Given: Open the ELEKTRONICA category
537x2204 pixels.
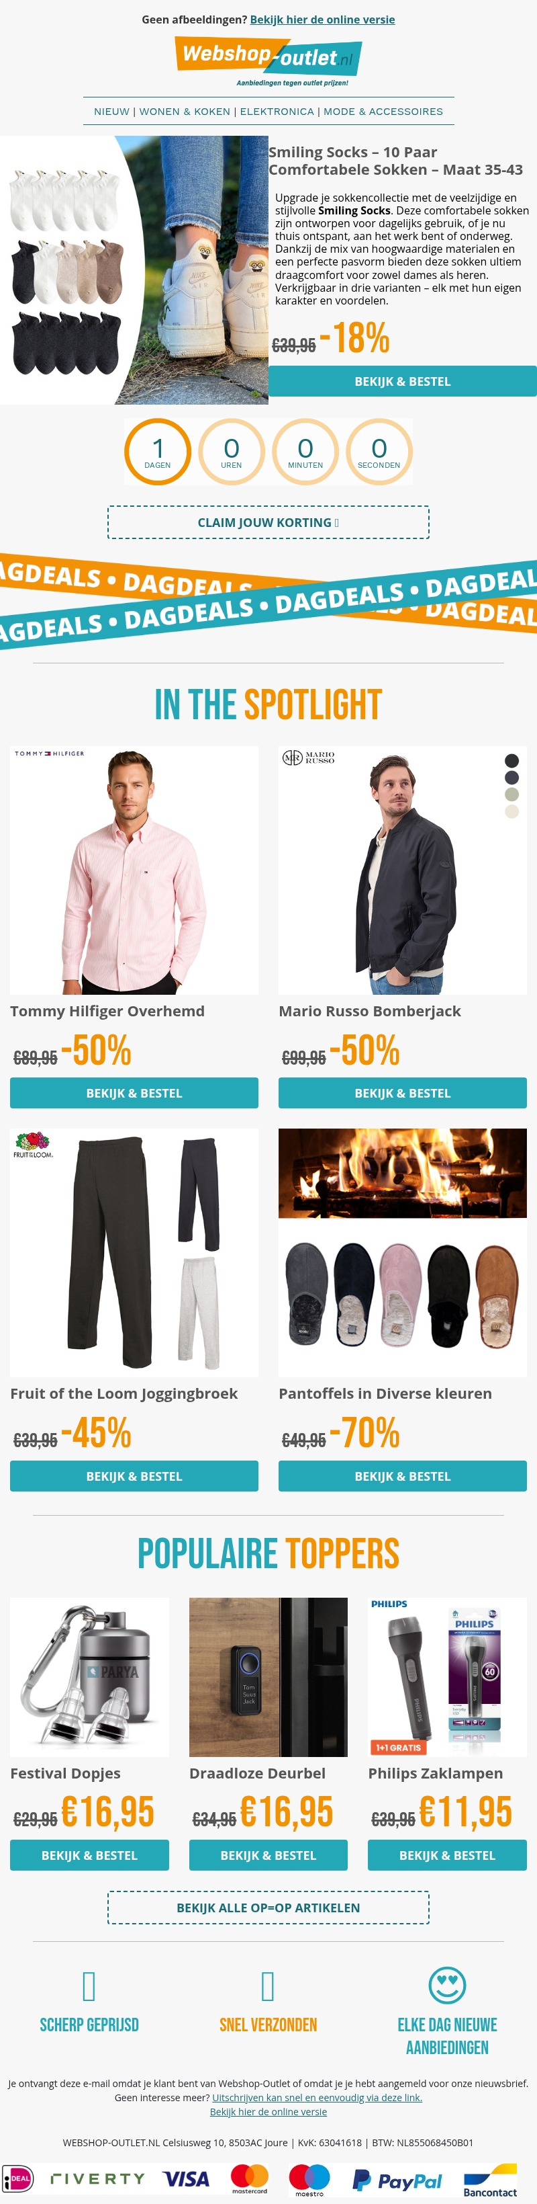Looking at the screenshot, I should click(x=277, y=111).
